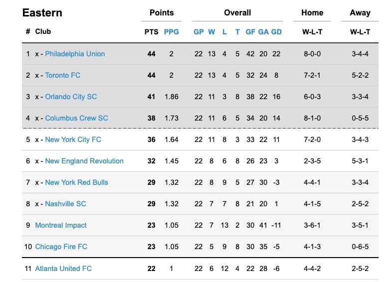The image size is (392, 282).
Task: Sort by GF goals-for header
Action: (250, 31)
